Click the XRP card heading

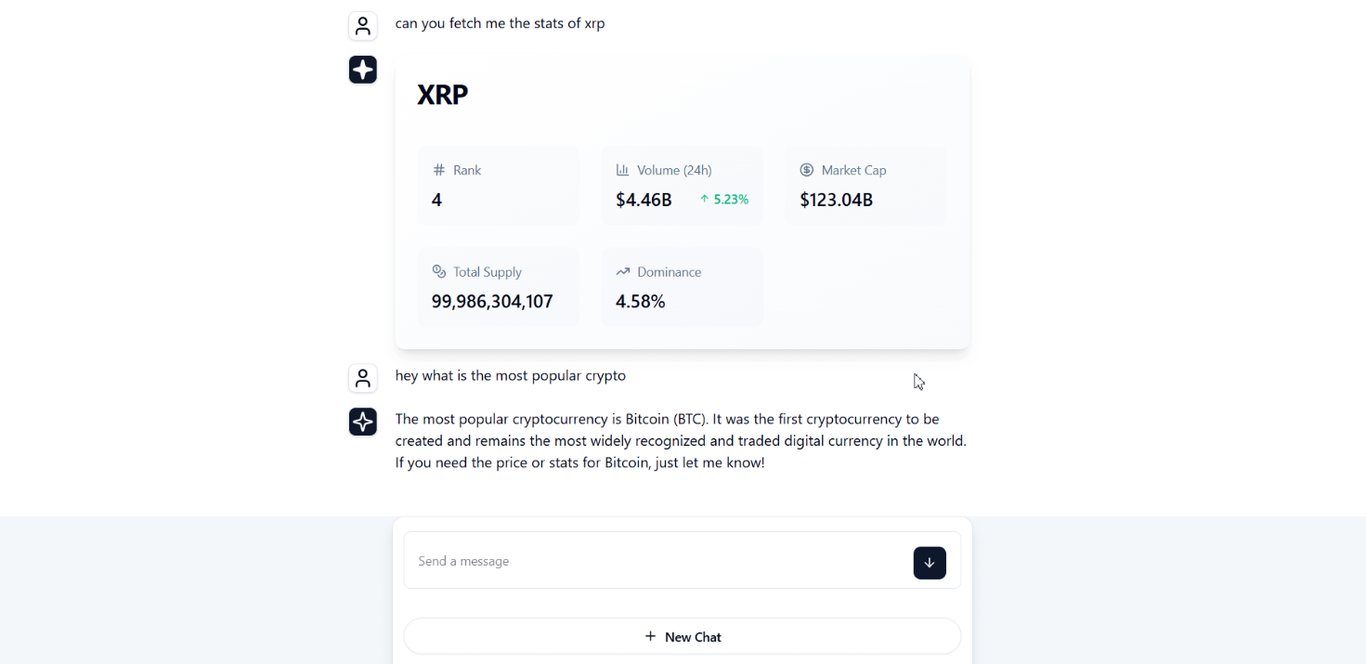tap(443, 95)
